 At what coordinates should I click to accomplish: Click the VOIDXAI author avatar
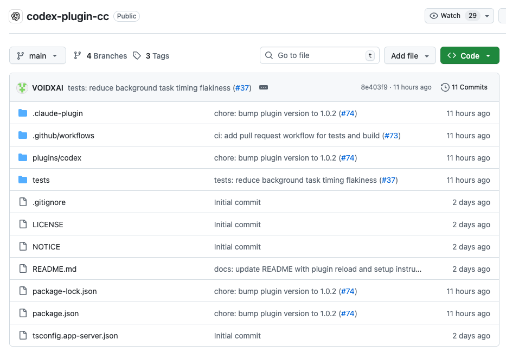(22, 88)
